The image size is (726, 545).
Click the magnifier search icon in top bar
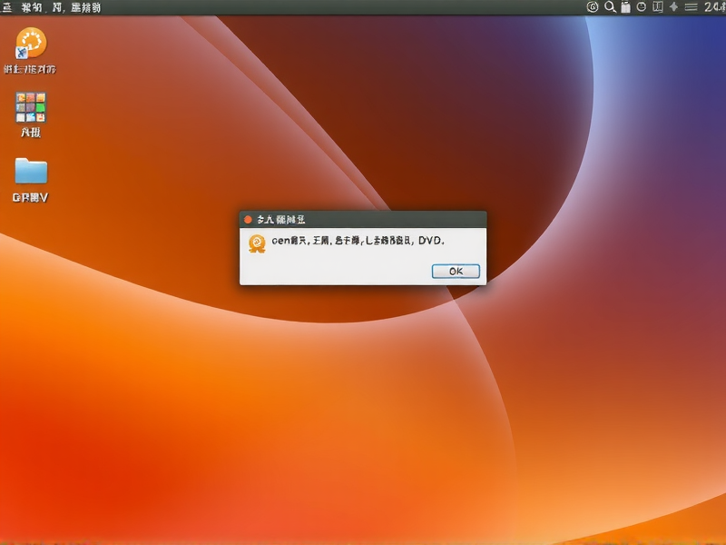pos(610,7)
